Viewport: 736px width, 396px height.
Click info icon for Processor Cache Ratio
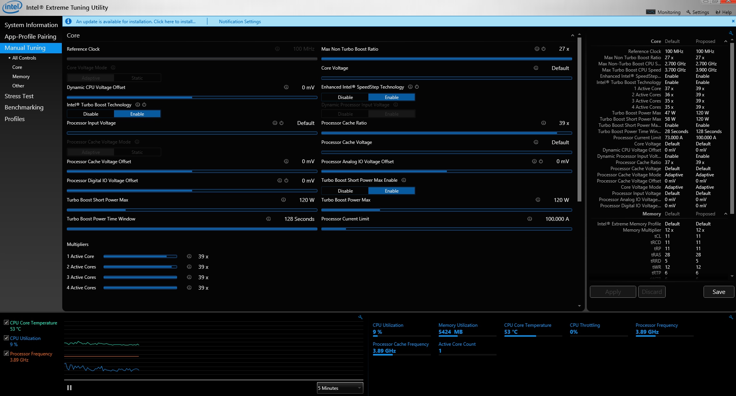tap(543, 123)
